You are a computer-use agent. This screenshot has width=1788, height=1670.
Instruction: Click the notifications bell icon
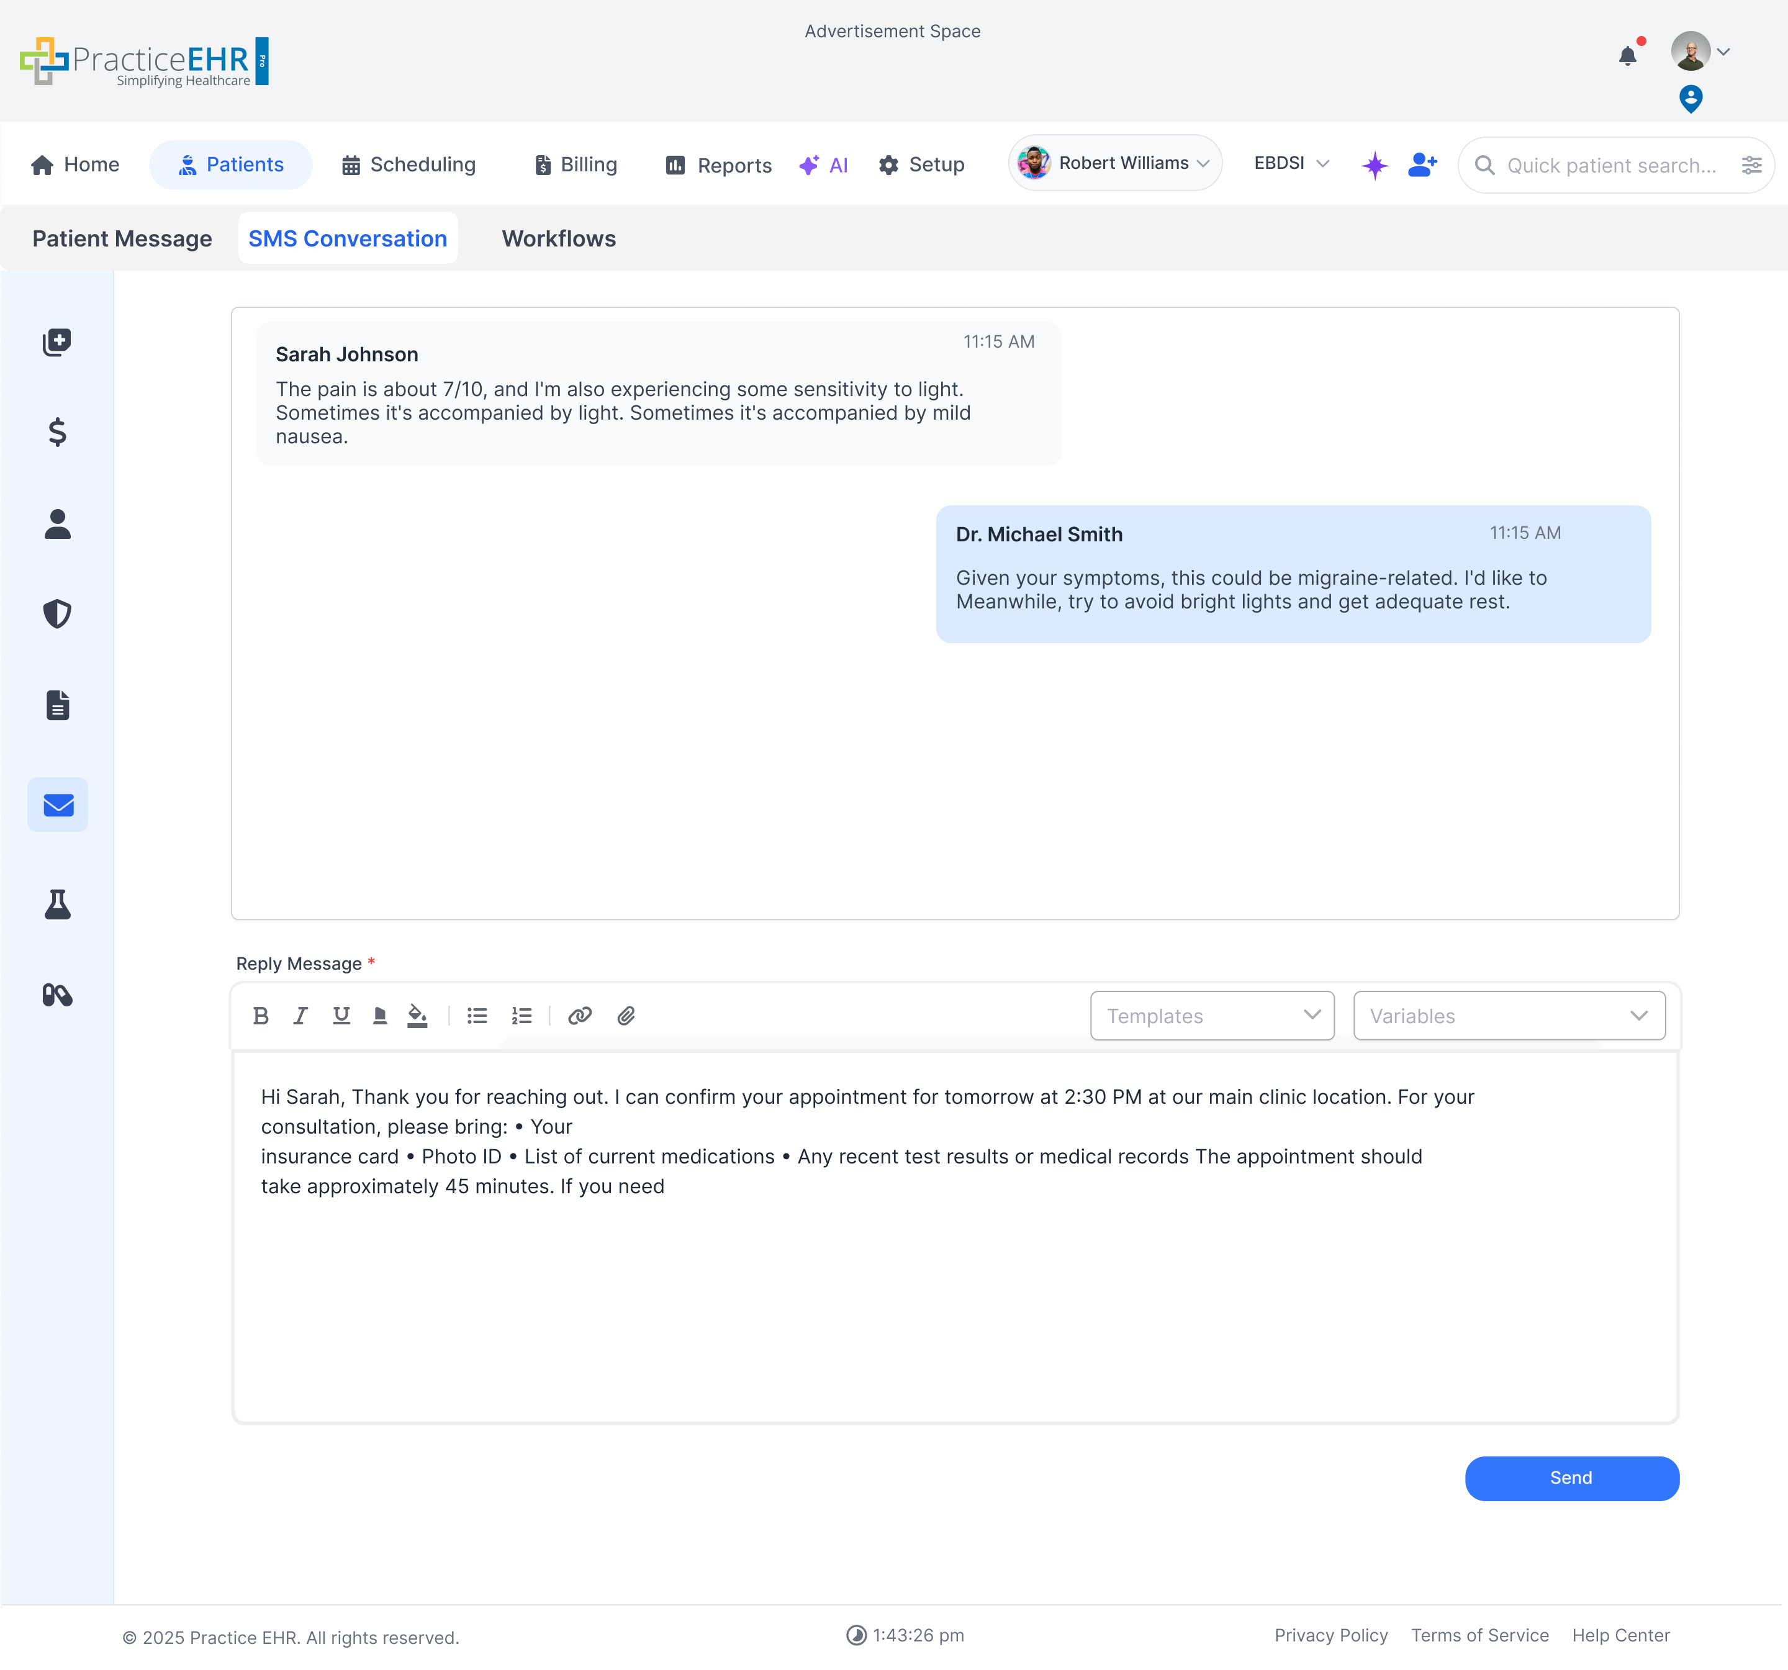[1627, 56]
